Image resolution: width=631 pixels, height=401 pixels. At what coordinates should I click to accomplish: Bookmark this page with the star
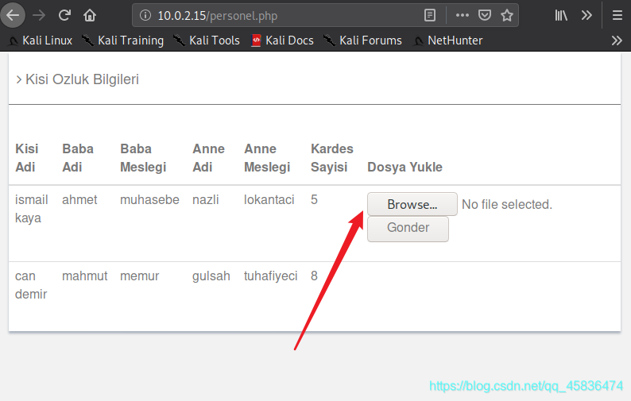click(x=507, y=15)
